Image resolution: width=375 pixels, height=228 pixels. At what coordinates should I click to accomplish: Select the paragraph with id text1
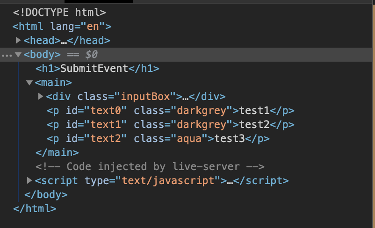coord(171,125)
